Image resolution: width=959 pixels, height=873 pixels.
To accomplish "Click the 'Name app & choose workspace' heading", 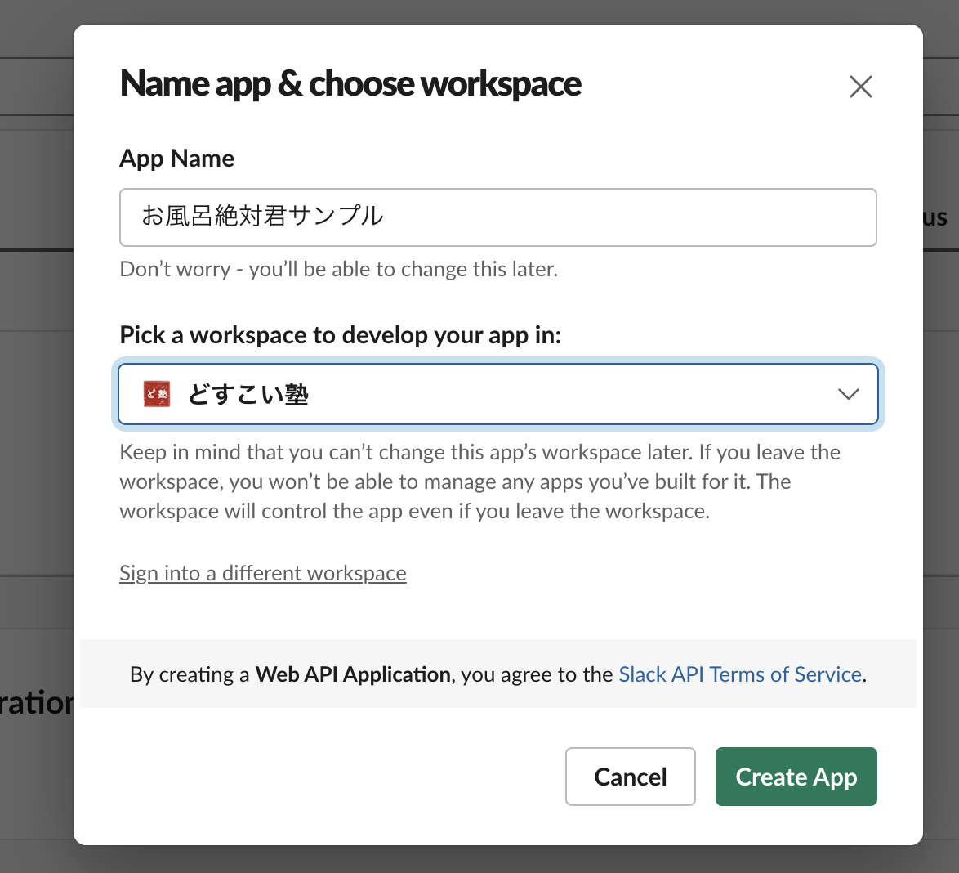I will pos(350,84).
